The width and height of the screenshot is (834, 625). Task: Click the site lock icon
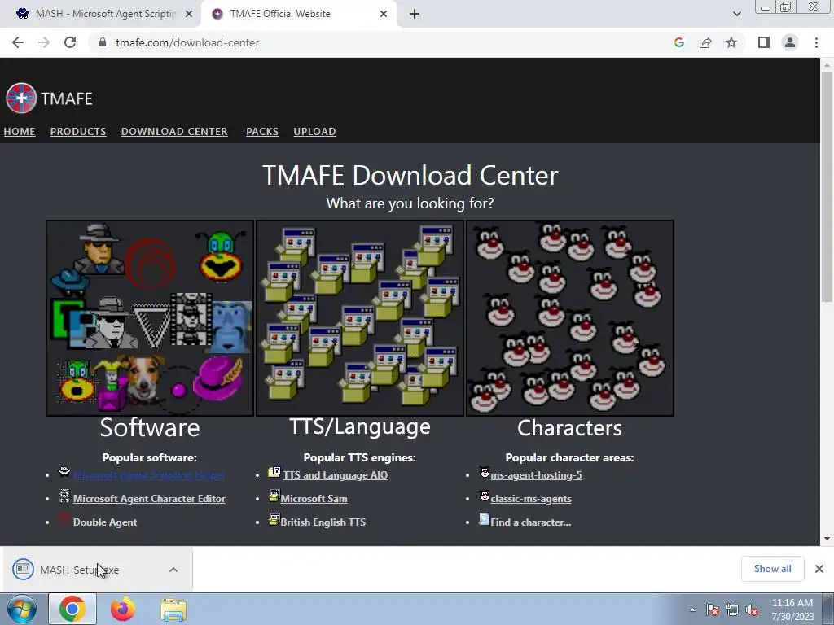coord(103,42)
